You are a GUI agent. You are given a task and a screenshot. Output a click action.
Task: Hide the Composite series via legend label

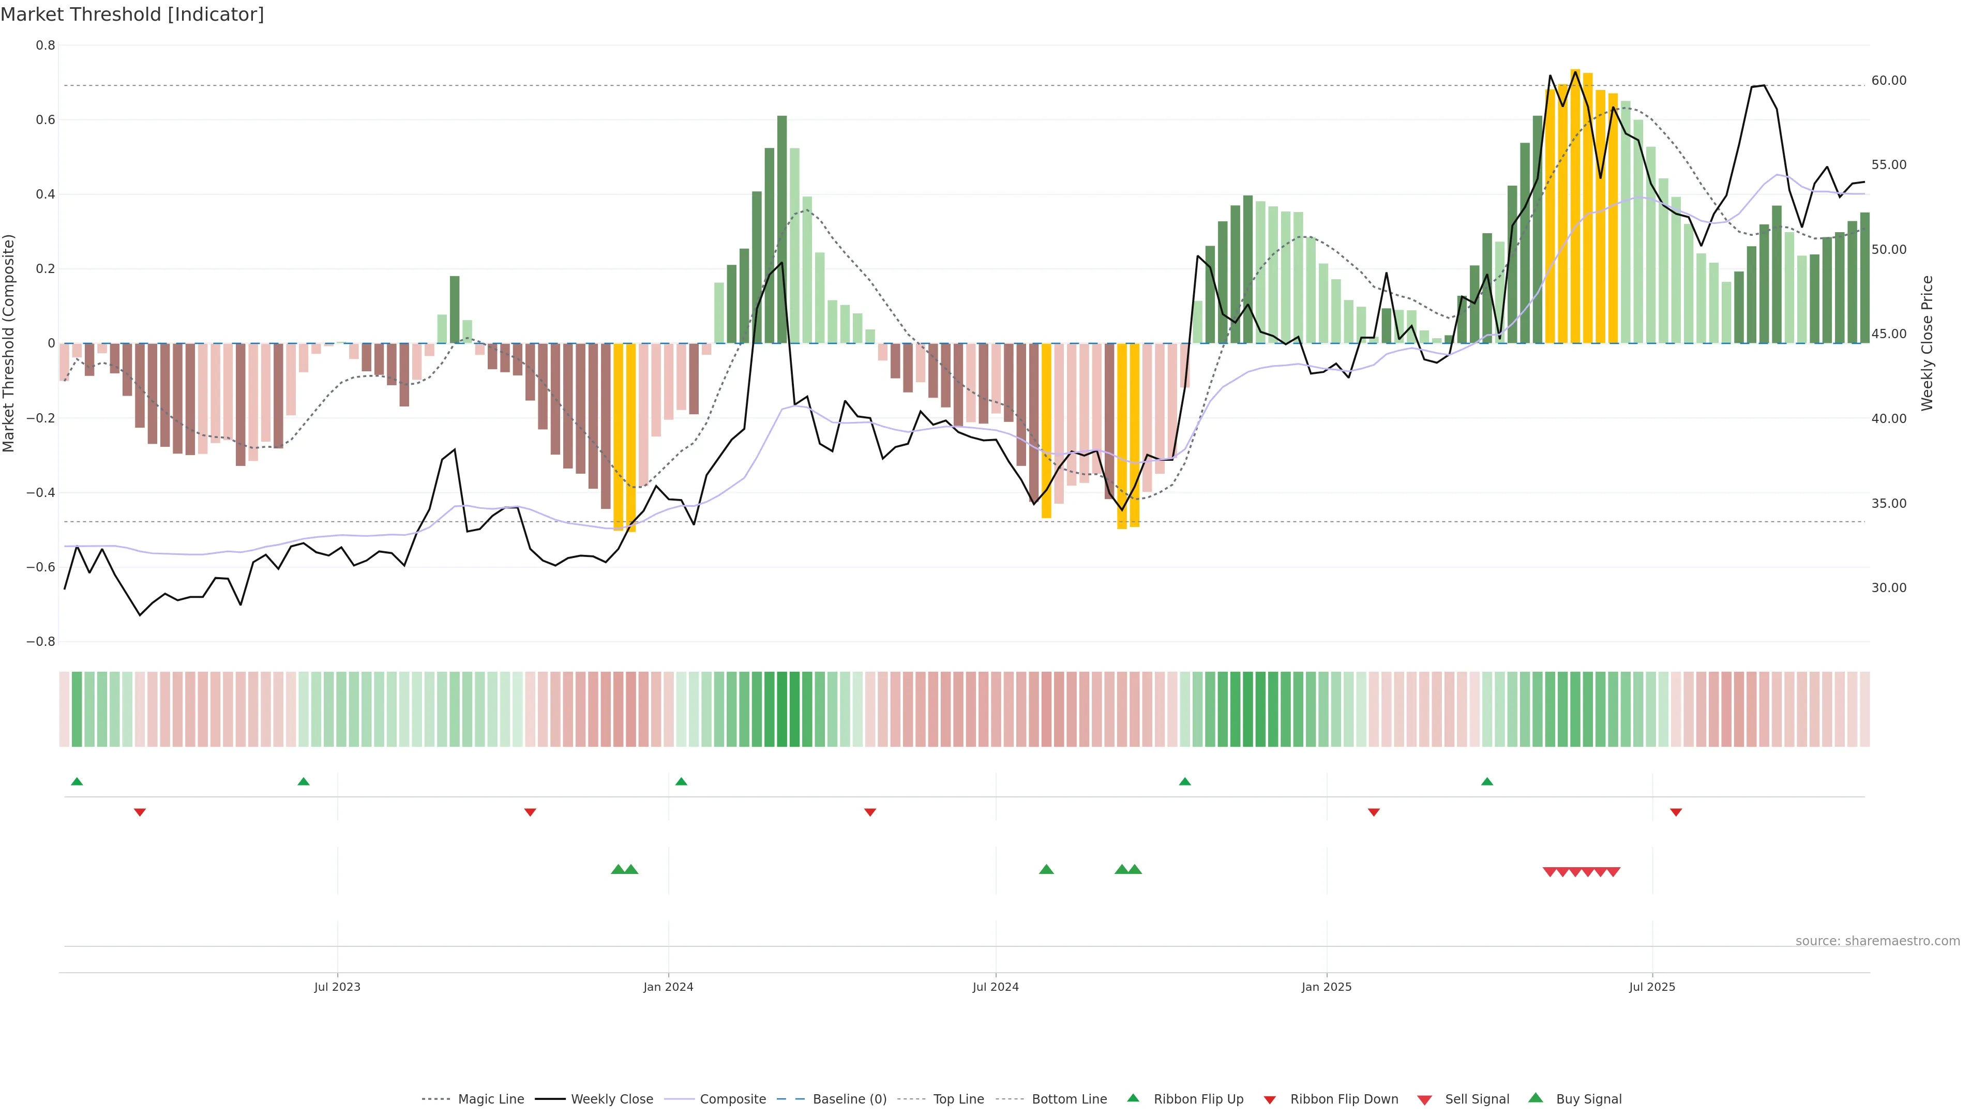732,1099
